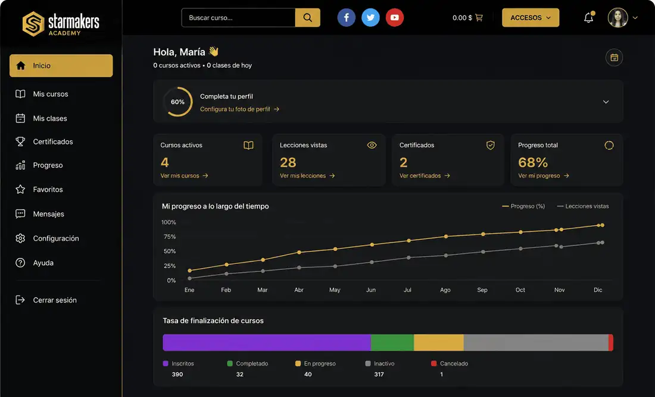Click the Progreso total circle icon
The width and height of the screenshot is (655, 397).
pos(609,145)
